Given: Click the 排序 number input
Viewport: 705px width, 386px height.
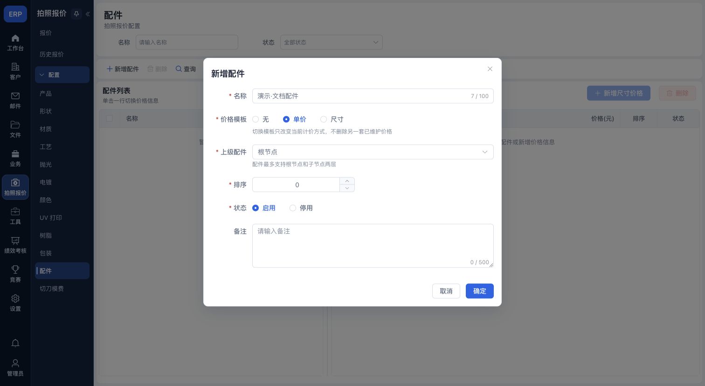Looking at the screenshot, I should point(297,185).
